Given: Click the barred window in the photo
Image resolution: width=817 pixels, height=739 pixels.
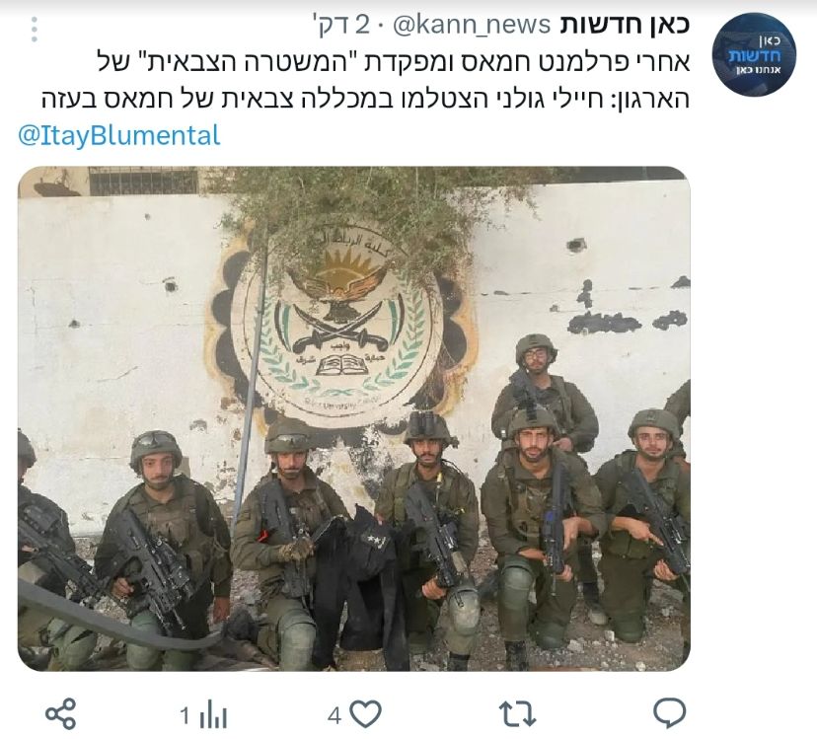Looking at the screenshot, I should 144,181.
